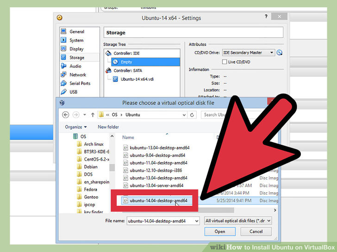Enable the Live CD/DVD checkbox
The height and width of the screenshot is (252, 337).
click(225, 62)
